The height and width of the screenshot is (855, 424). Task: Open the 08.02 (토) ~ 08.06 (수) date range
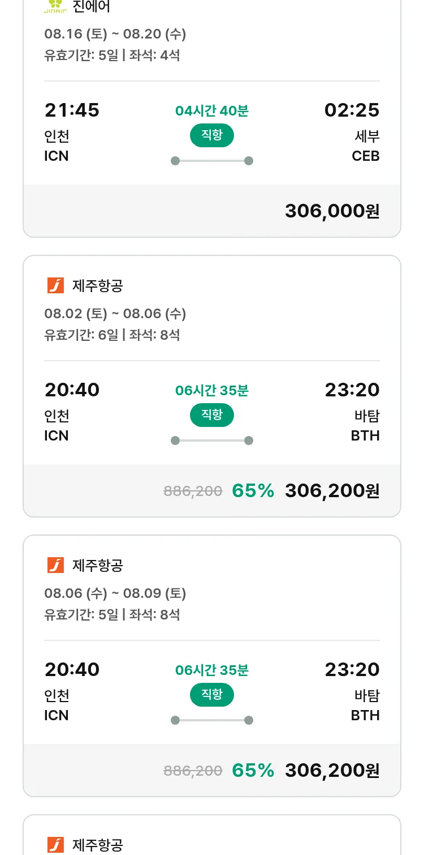pos(115,314)
